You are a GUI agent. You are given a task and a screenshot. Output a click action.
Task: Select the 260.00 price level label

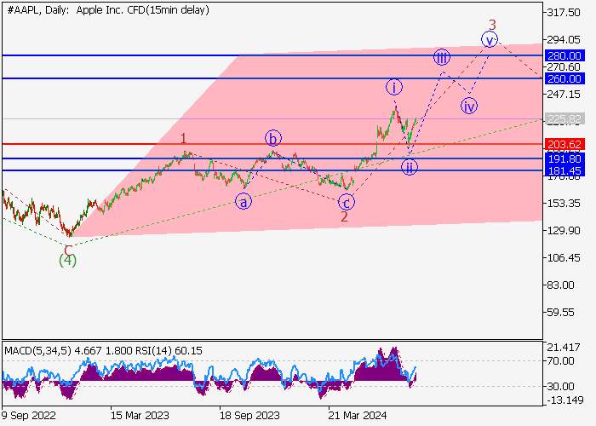564,78
